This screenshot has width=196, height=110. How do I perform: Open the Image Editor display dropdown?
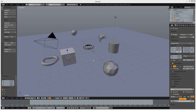pos(186,37)
